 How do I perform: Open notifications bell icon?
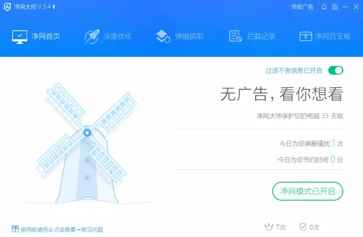324,7
